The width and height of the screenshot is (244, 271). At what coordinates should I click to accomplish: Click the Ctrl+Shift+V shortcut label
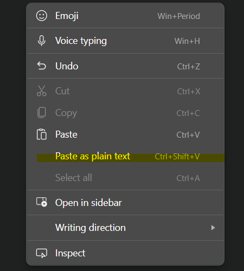tap(177, 157)
